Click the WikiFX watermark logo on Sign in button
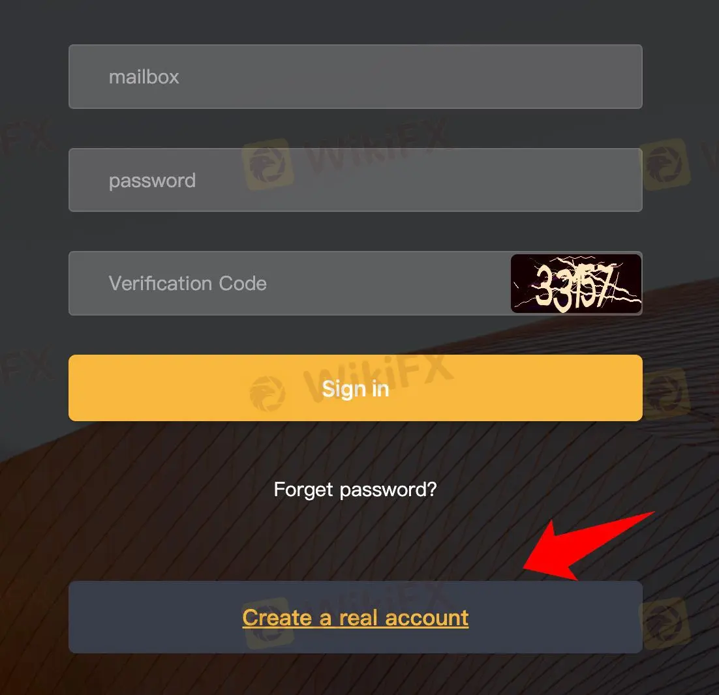Image resolution: width=719 pixels, height=695 pixels. [x=268, y=393]
